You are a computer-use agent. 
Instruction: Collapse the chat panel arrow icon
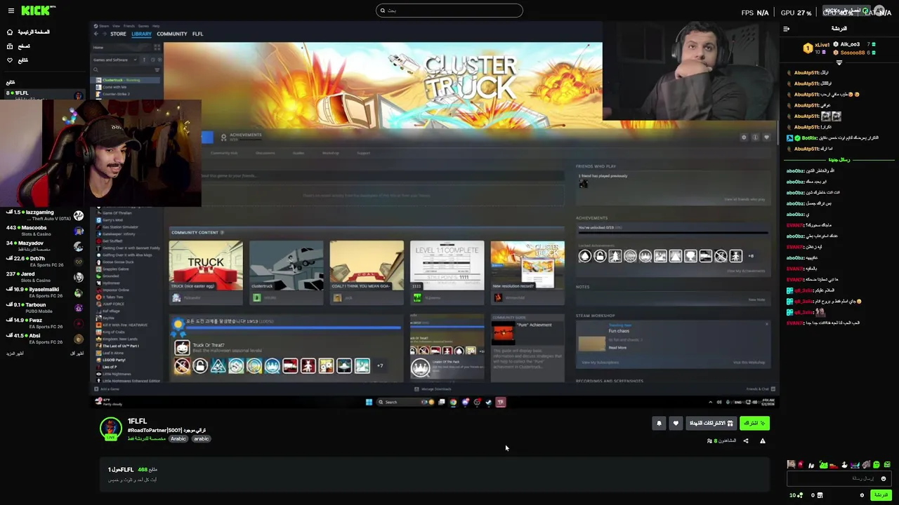coord(787,29)
